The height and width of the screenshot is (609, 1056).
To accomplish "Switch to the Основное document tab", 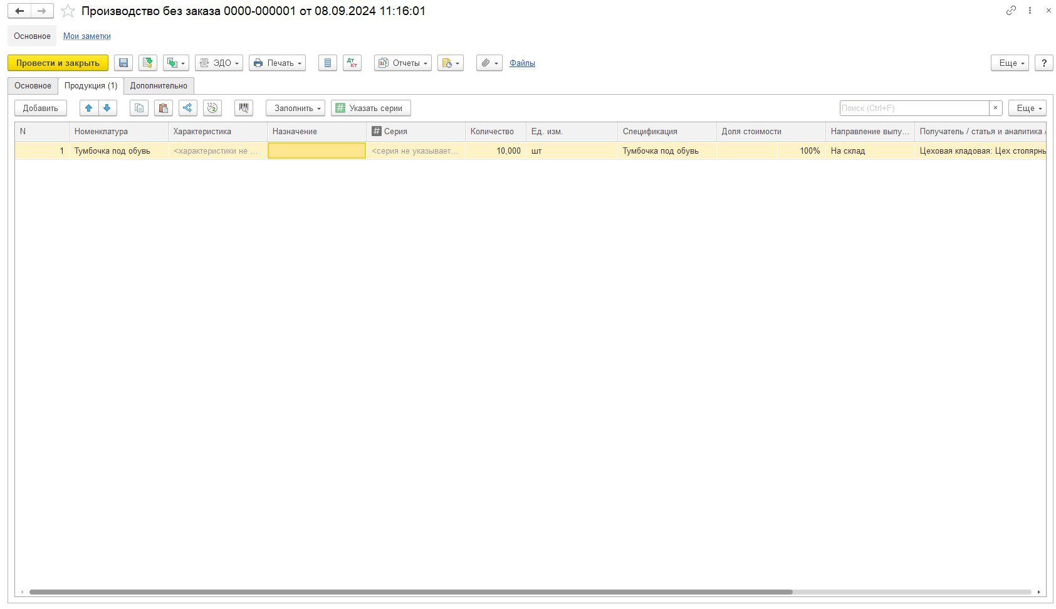I will pos(33,85).
